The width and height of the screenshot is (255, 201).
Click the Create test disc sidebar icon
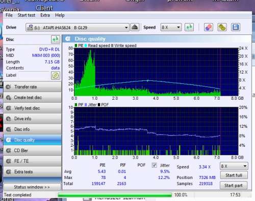8,98
